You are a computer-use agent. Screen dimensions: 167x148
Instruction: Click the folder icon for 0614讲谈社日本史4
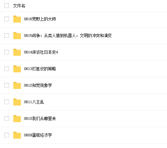tap(17, 52)
